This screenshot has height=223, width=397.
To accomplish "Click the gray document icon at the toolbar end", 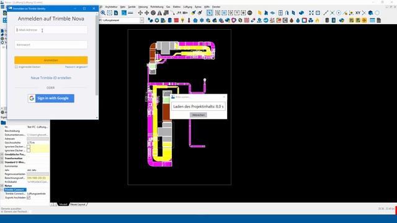I will pos(379,20).
